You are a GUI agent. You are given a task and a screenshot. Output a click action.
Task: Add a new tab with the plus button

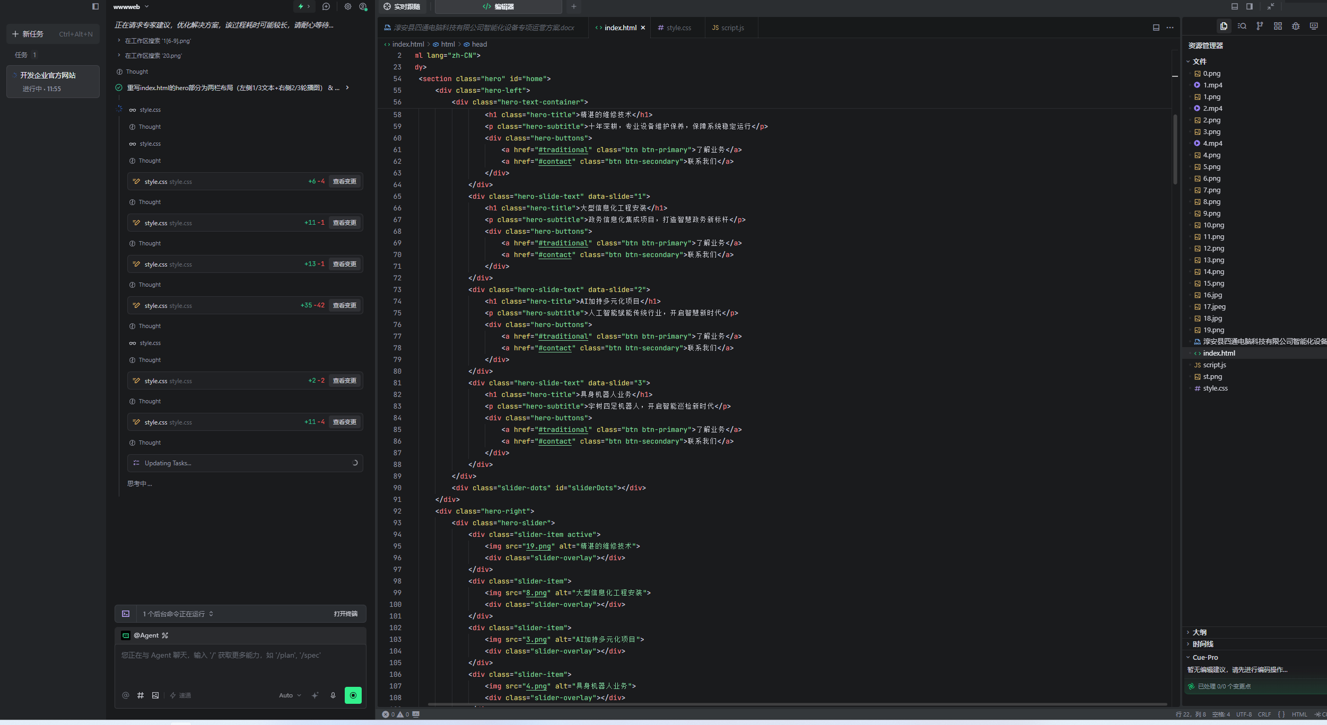pos(574,6)
